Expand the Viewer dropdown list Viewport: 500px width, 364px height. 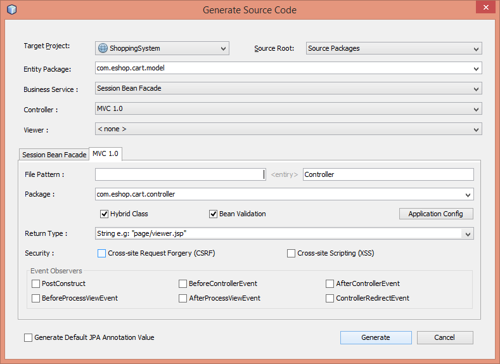(x=288, y=129)
